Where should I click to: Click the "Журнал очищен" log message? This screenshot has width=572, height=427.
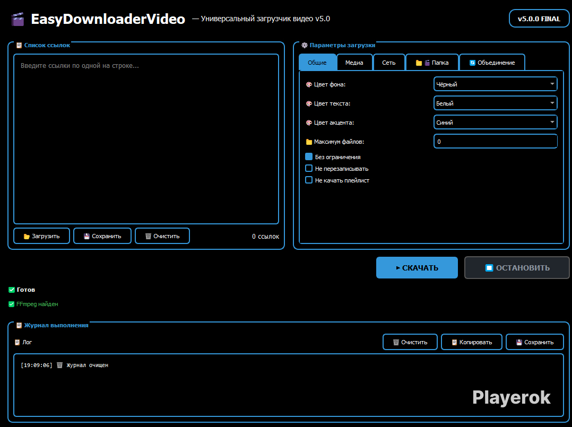pyautogui.click(x=87, y=365)
